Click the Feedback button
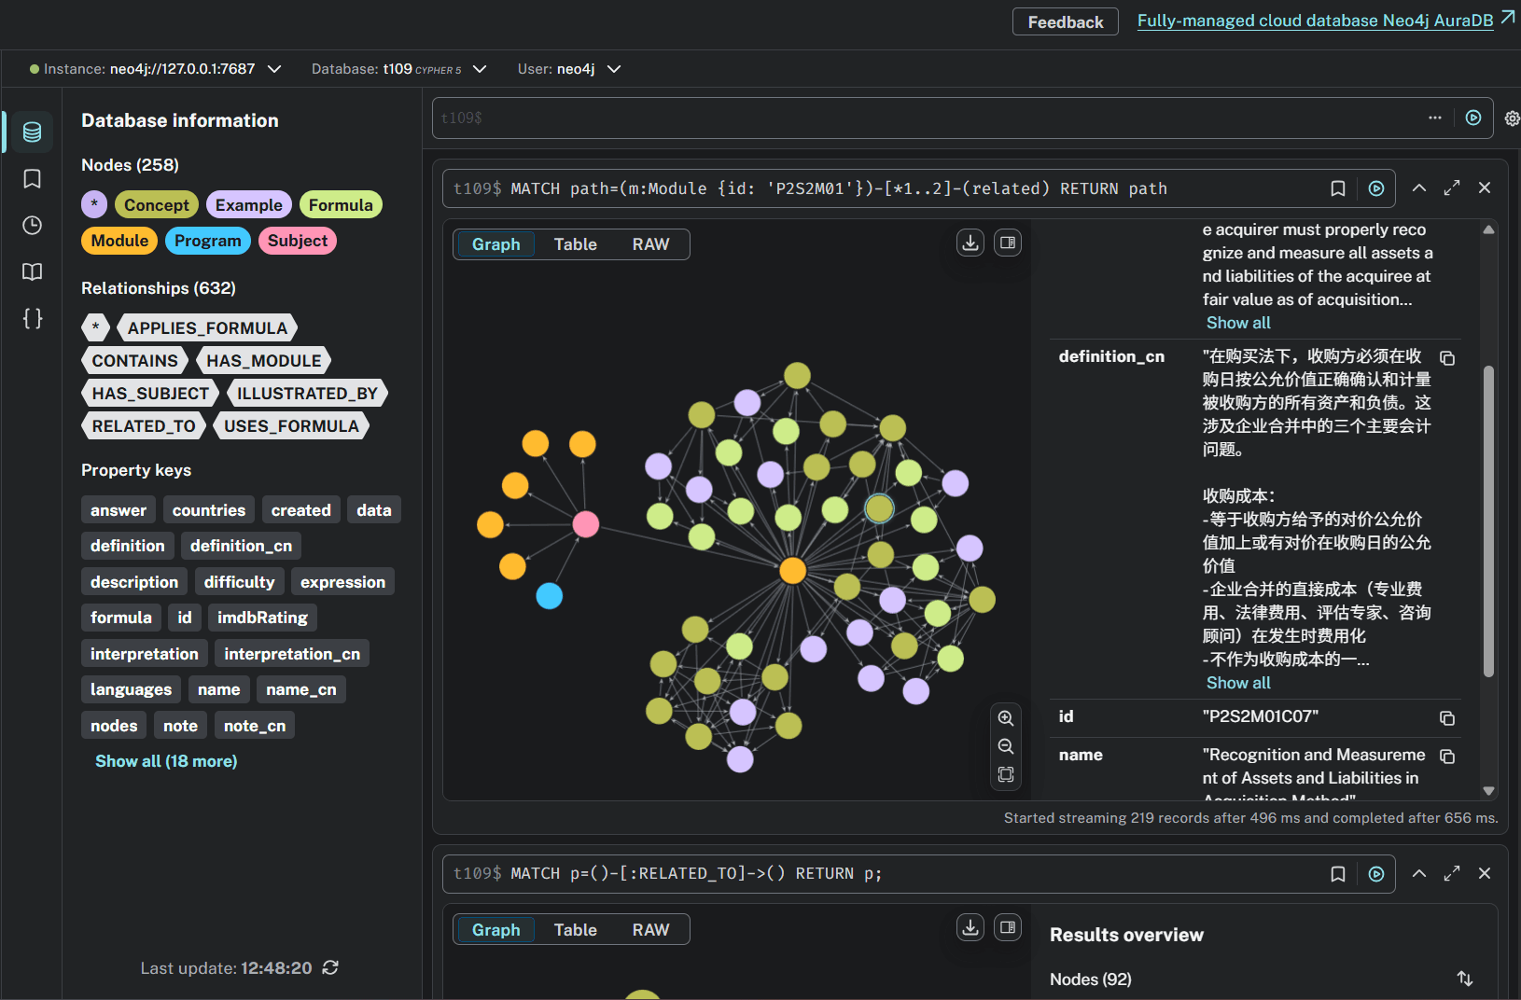This screenshot has height=1000, width=1521. [x=1065, y=21]
